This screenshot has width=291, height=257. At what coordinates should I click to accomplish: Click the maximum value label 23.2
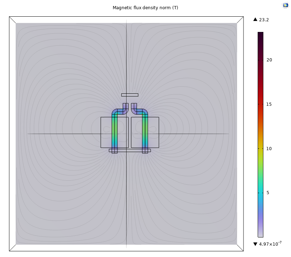coord(264,20)
